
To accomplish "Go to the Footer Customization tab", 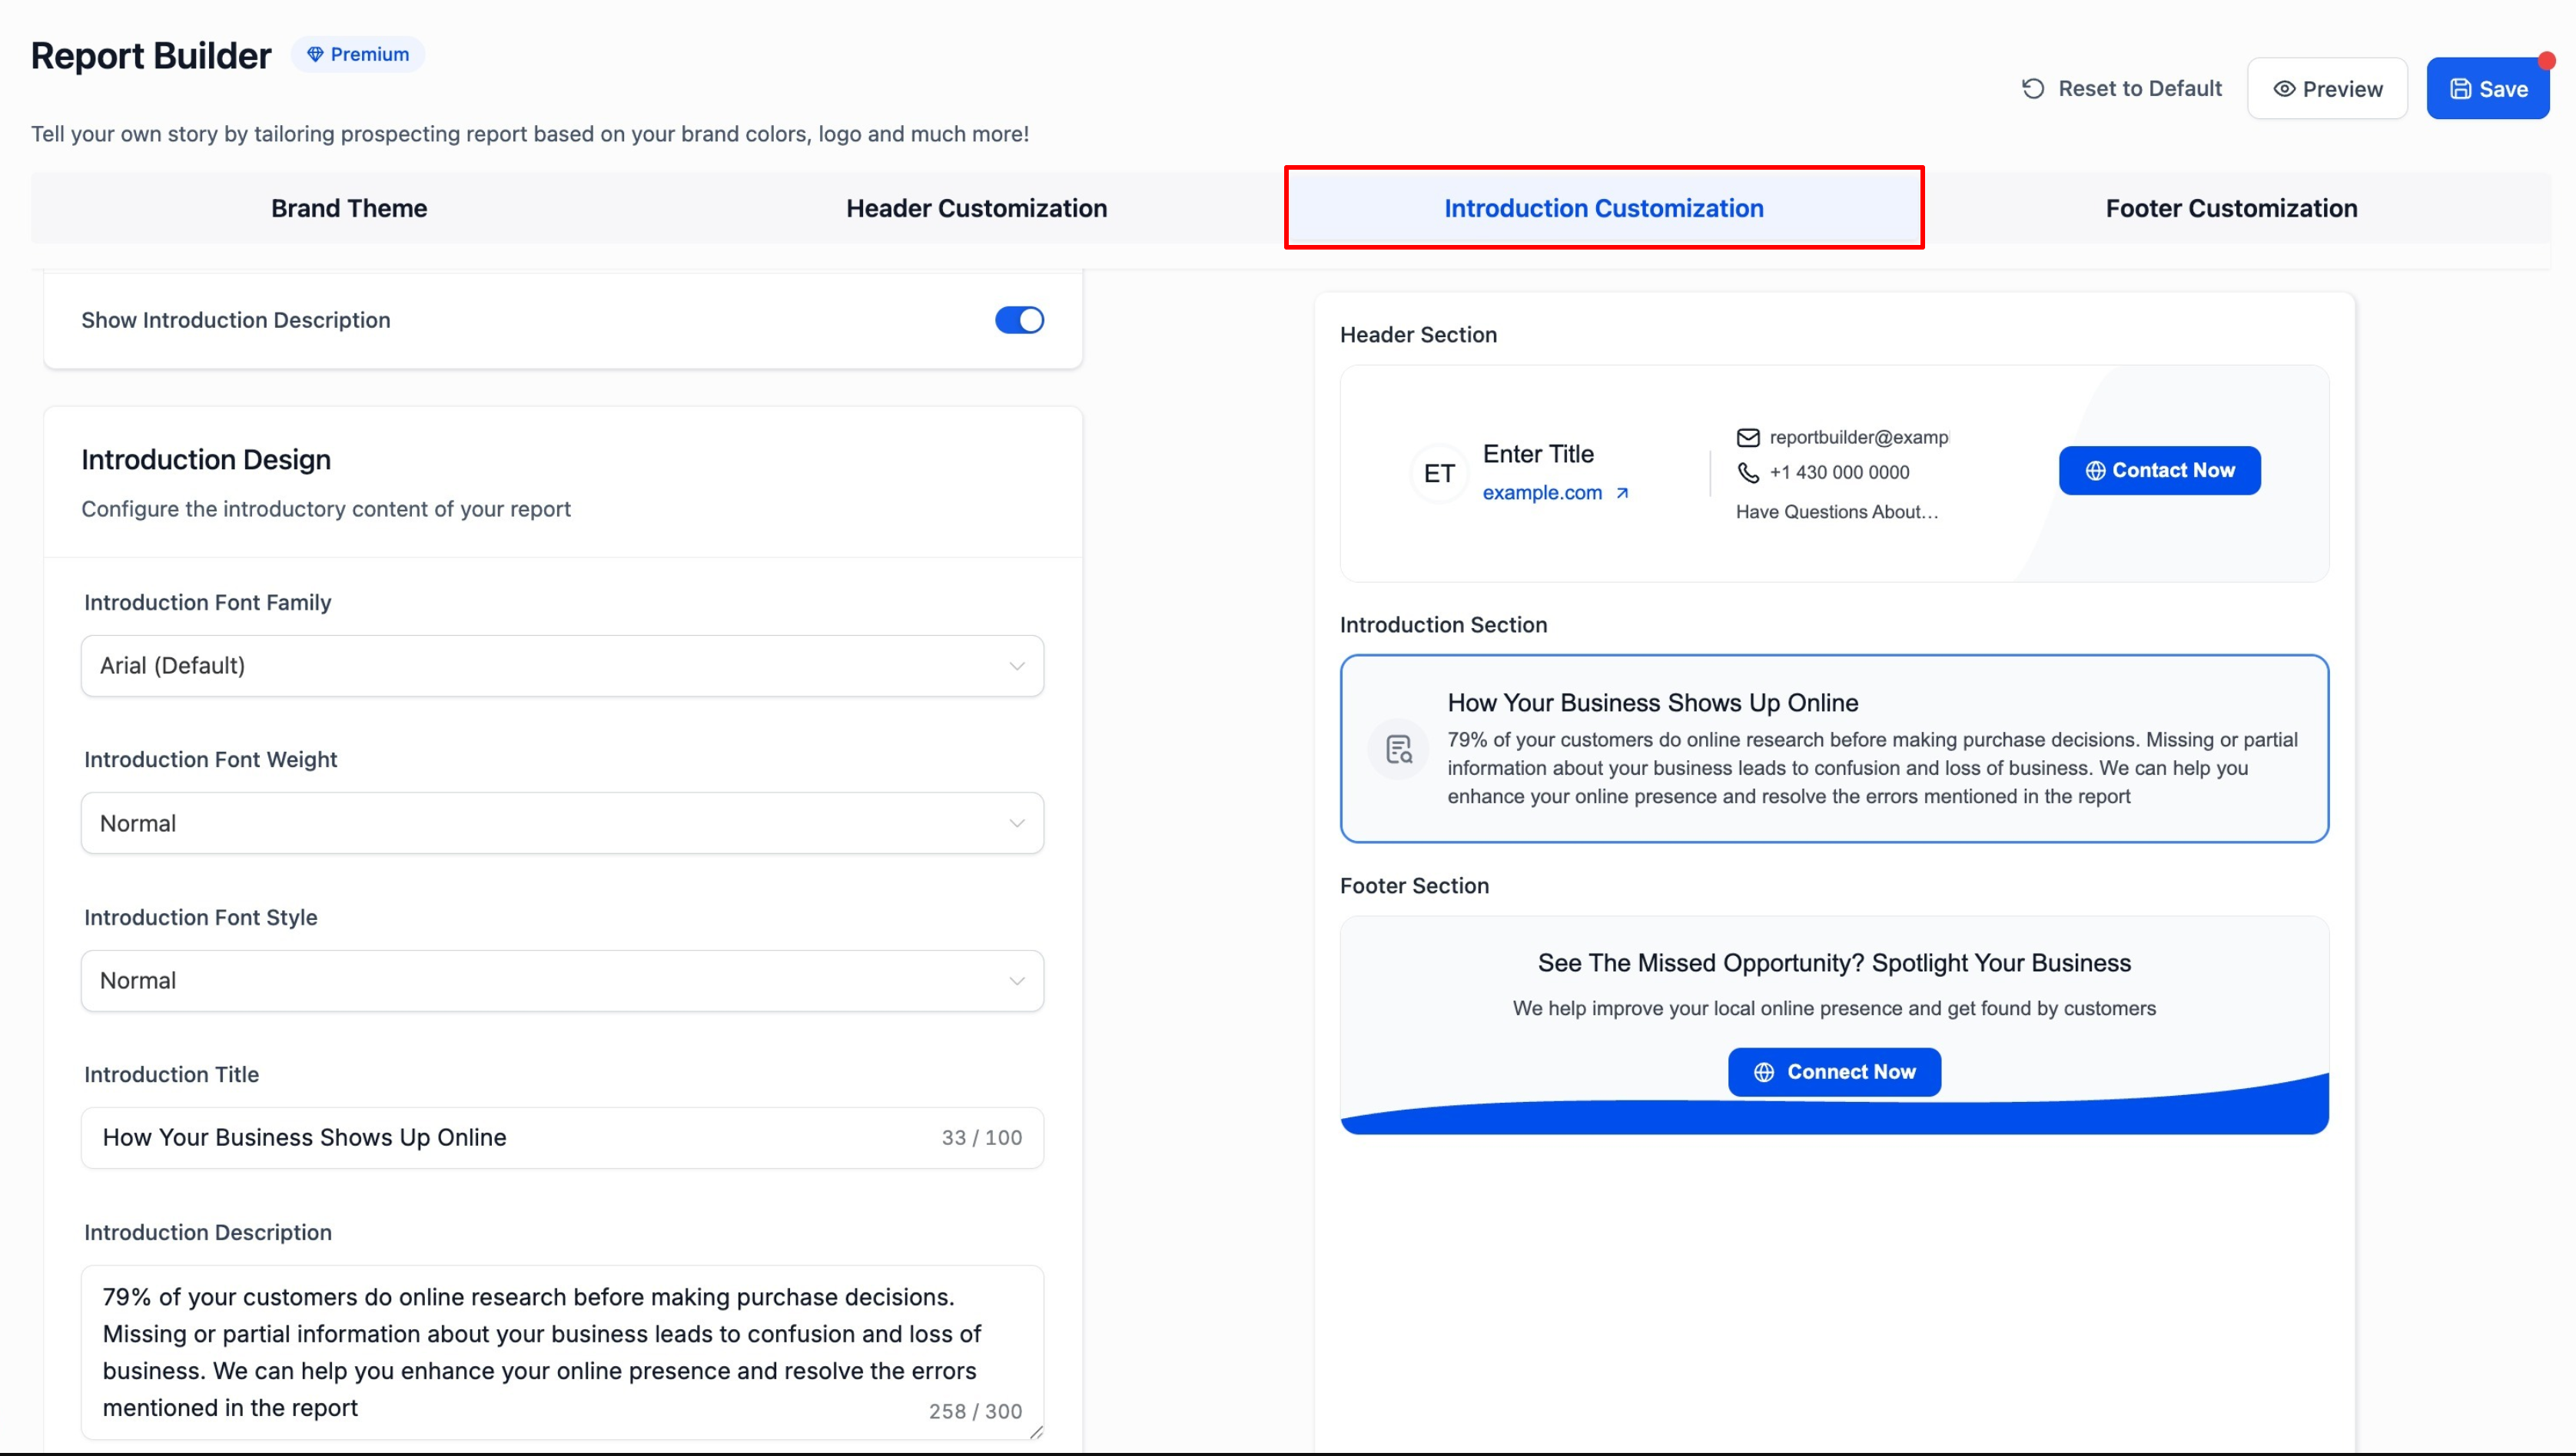I will (x=2231, y=208).
